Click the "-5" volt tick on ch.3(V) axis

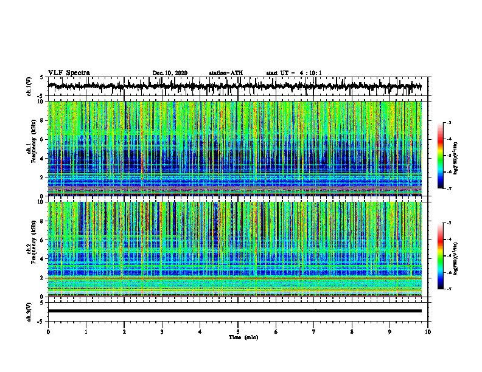41,322
